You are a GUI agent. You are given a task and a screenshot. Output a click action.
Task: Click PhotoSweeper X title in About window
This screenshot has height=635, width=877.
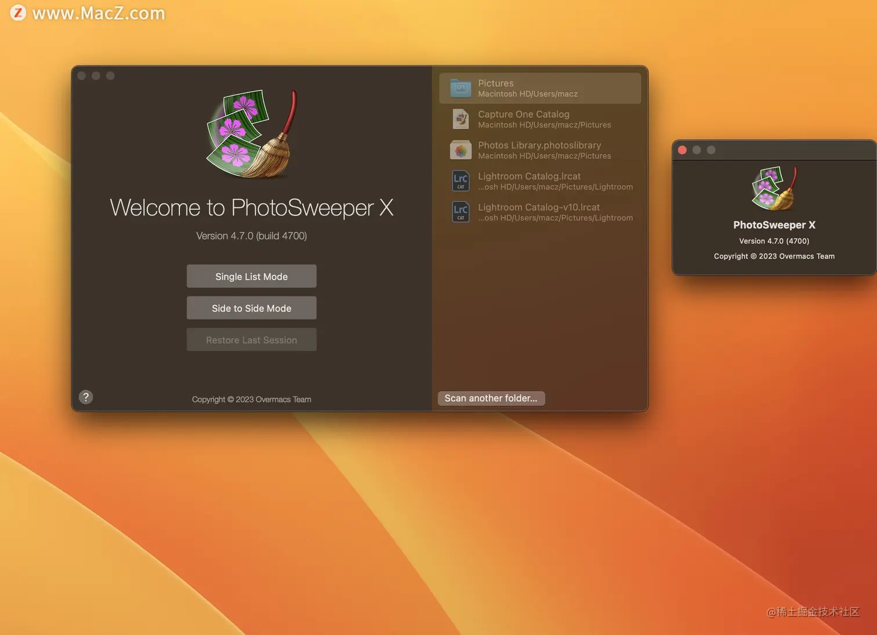(774, 225)
